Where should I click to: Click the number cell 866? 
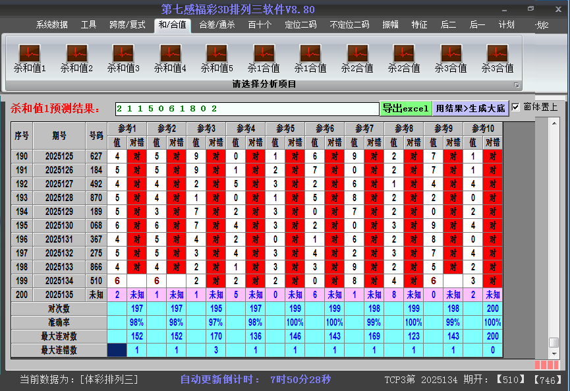pyautogui.click(x=96, y=267)
